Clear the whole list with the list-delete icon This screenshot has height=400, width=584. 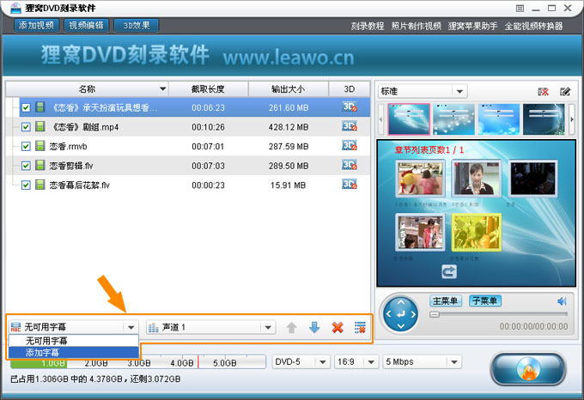click(360, 327)
